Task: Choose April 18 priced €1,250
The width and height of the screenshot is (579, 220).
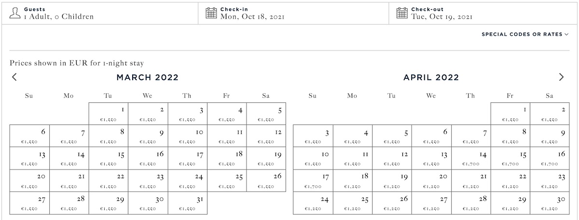Action: pos(352,181)
